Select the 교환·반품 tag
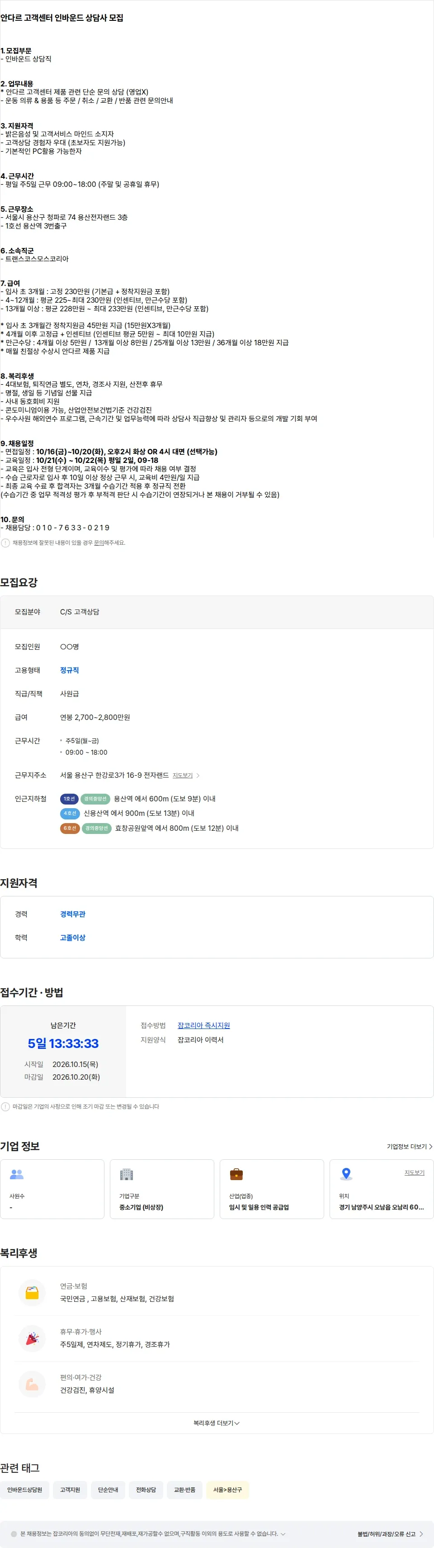The width and height of the screenshot is (434, 1548). (184, 1490)
